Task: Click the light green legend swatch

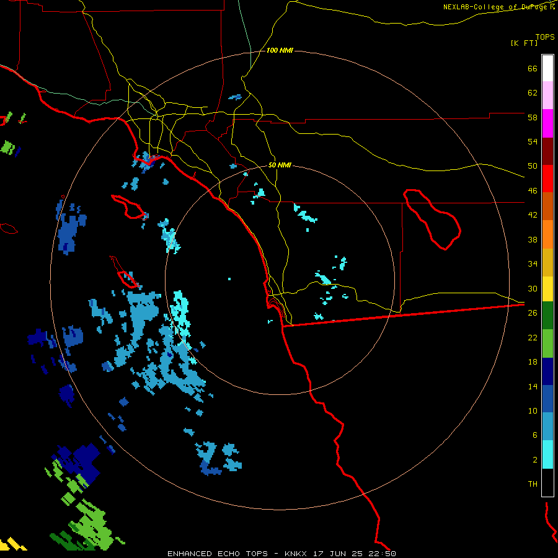Action: 547,343
